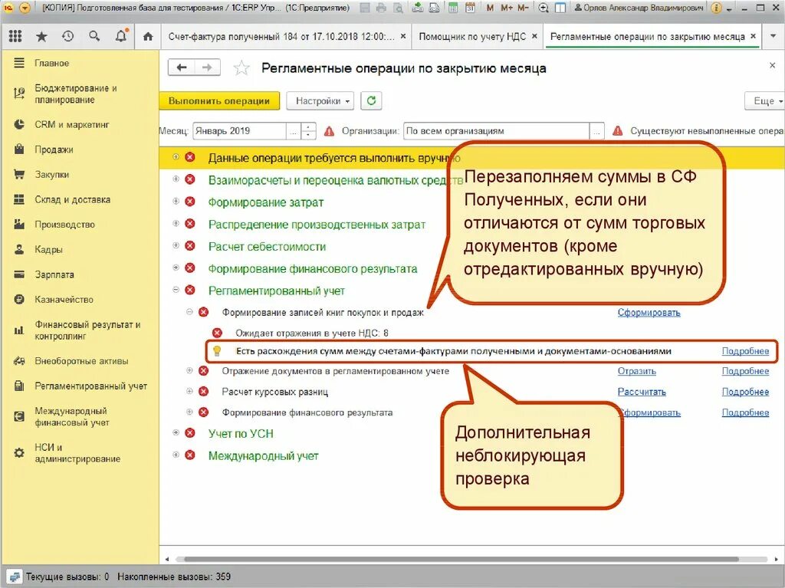The image size is (785, 588).
Task: Click Подробнее link for расхождения сумм
Action: (x=745, y=351)
